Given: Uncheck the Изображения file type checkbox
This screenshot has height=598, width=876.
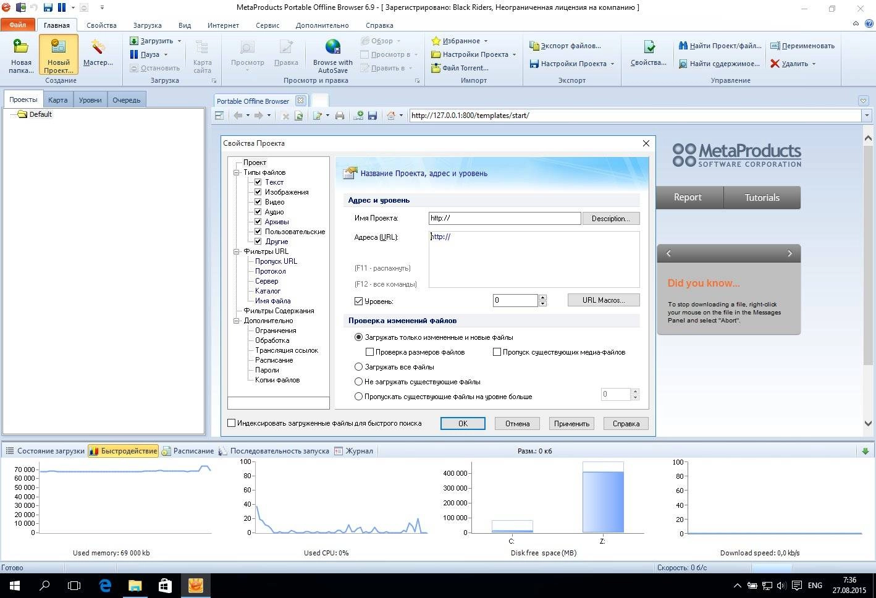Looking at the screenshot, I should coord(258,192).
